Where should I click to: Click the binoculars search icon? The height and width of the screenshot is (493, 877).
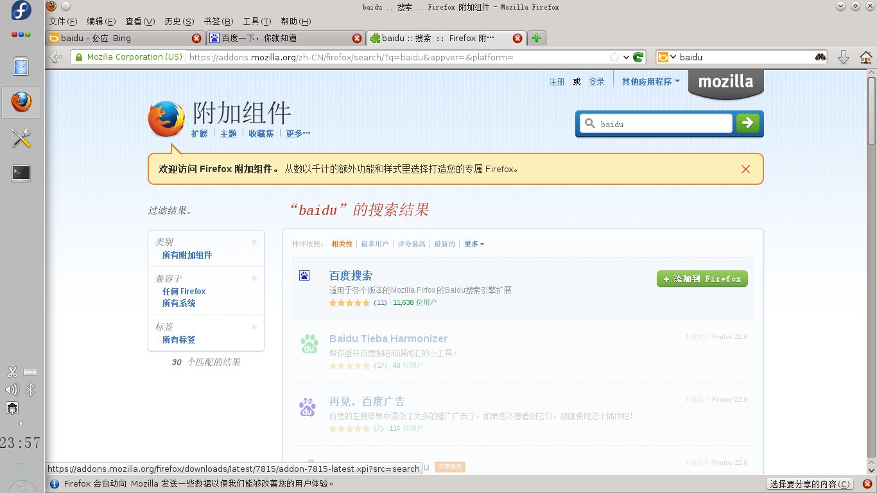point(821,57)
